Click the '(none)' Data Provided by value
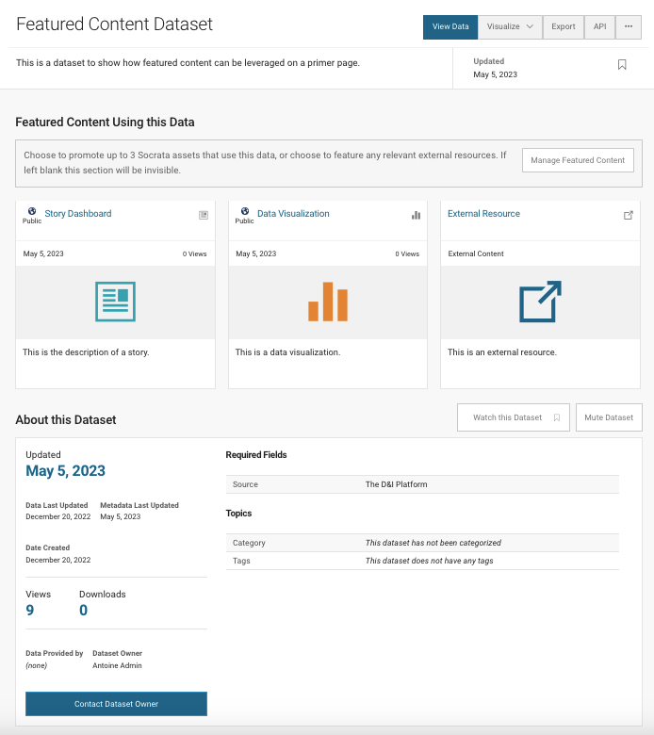Viewport: 654px width, 735px height. pos(36,665)
